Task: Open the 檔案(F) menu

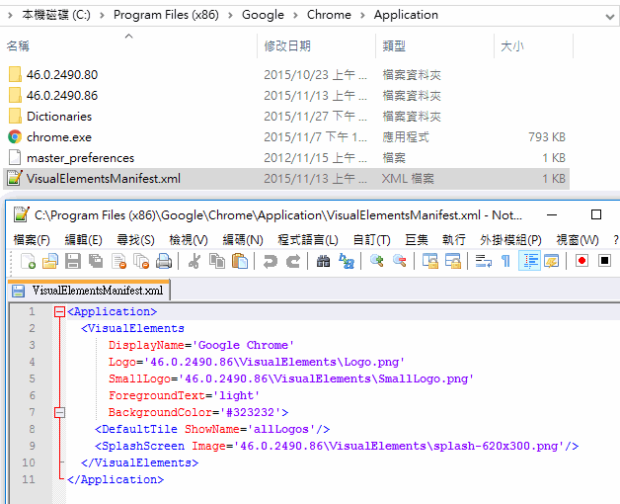Action: (32, 239)
